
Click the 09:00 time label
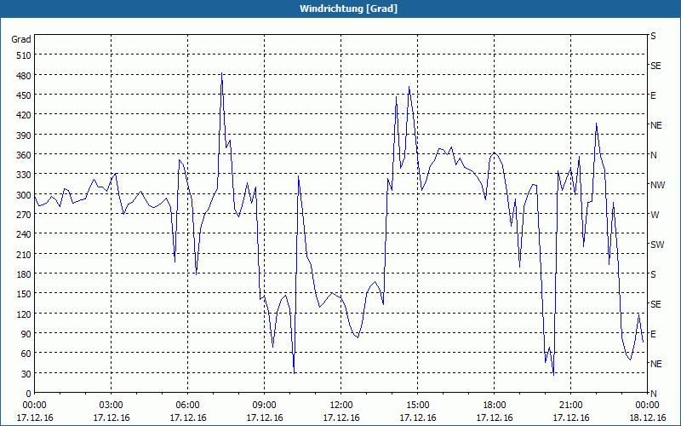coord(265,406)
